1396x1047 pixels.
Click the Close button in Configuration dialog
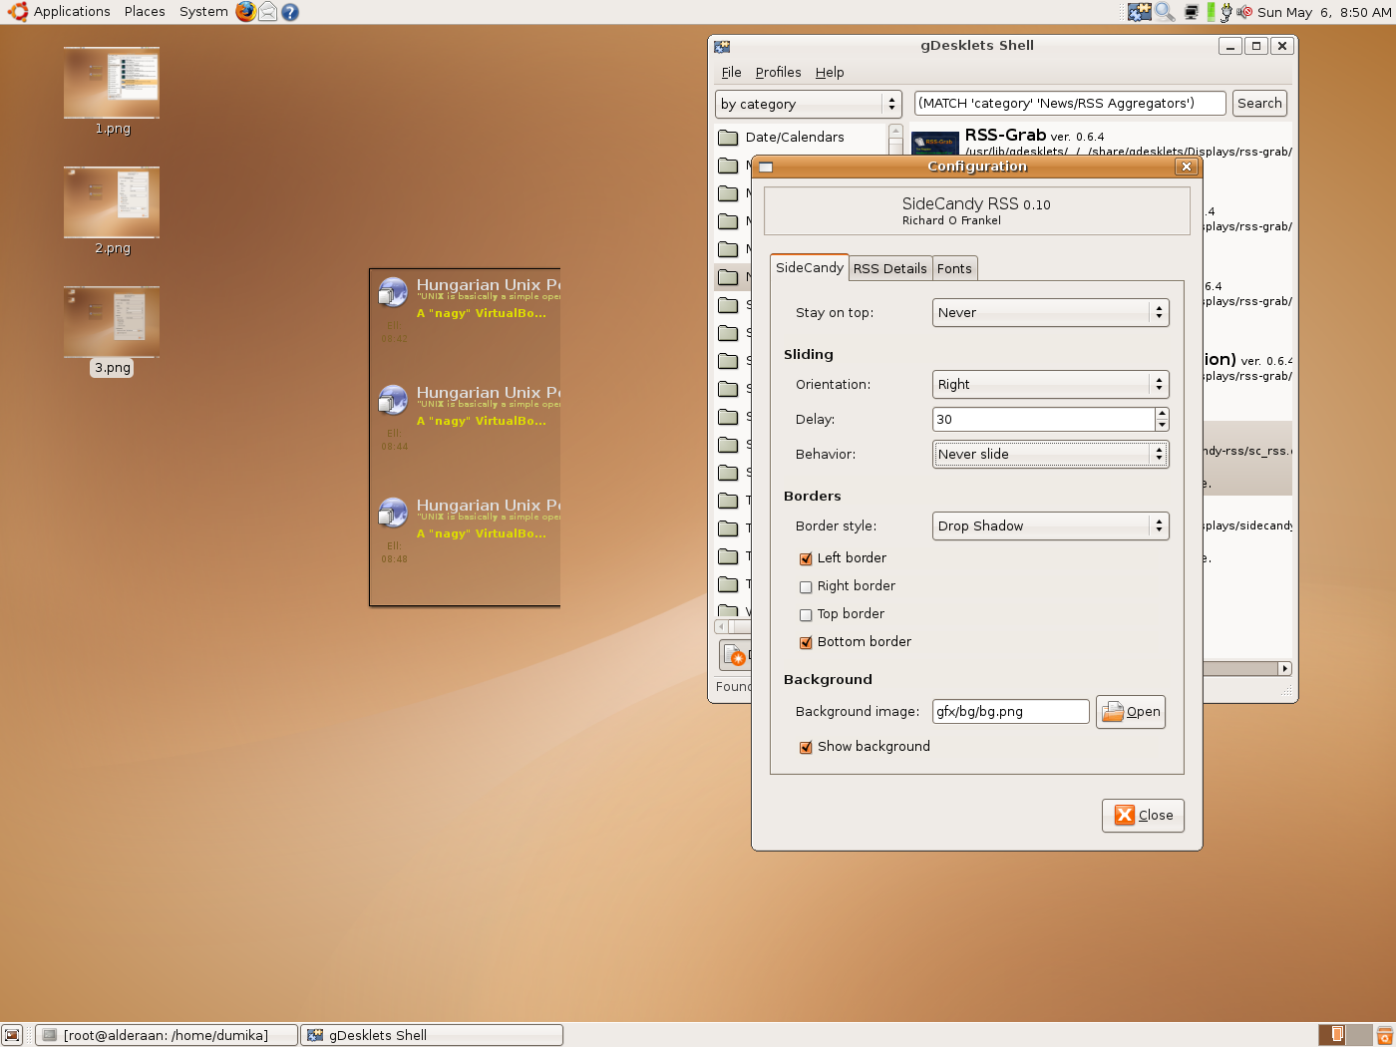click(1143, 815)
